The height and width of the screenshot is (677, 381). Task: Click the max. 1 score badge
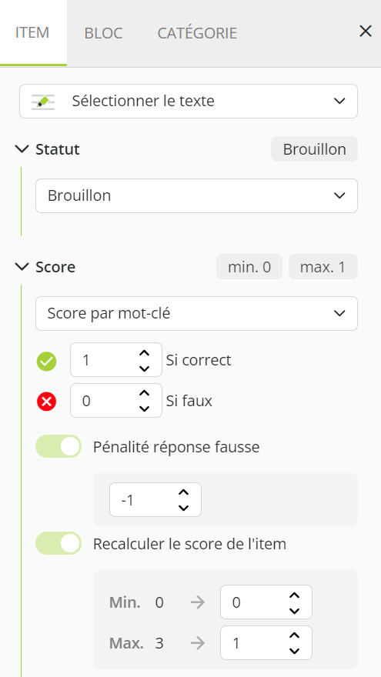(x=323, y=267)
